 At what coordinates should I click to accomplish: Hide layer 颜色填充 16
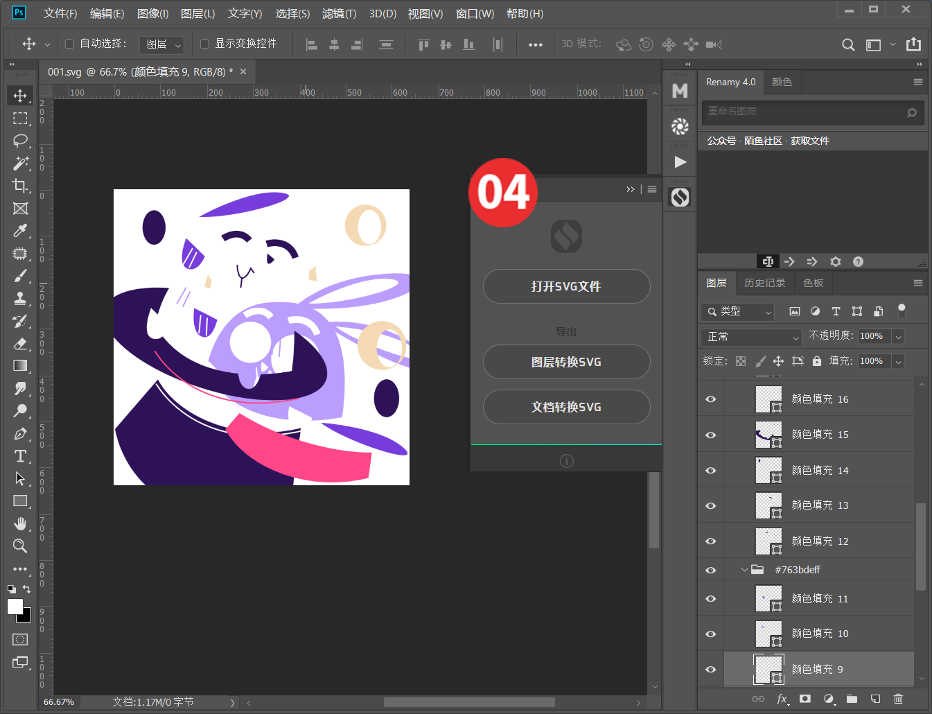(711, 399)
